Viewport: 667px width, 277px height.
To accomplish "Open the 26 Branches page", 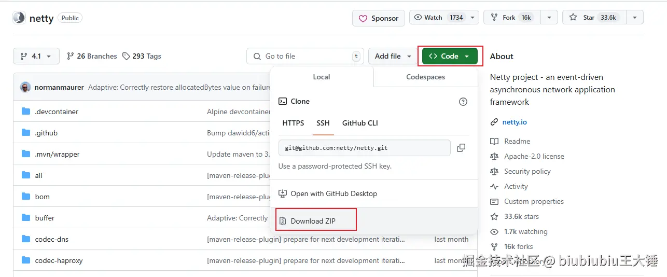I will click(x=91, y=56).
